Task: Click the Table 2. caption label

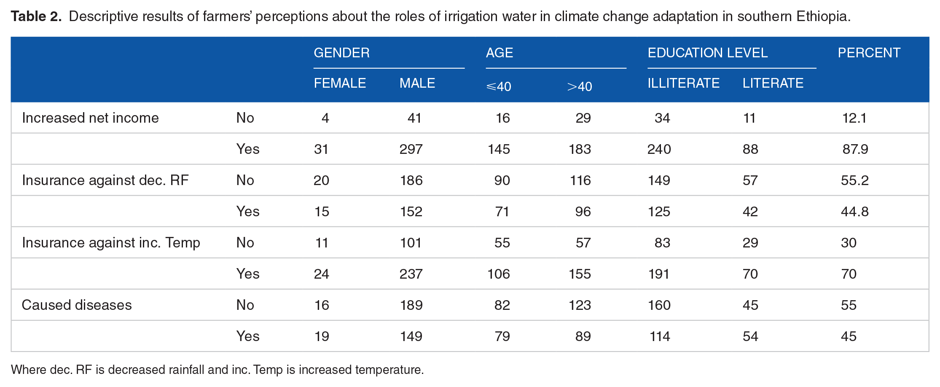Action: pos(36,16)
